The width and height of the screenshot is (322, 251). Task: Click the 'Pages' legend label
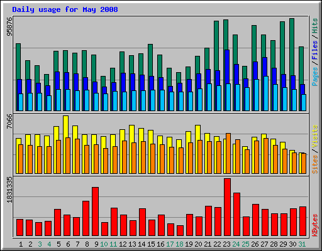coord(315,77)
